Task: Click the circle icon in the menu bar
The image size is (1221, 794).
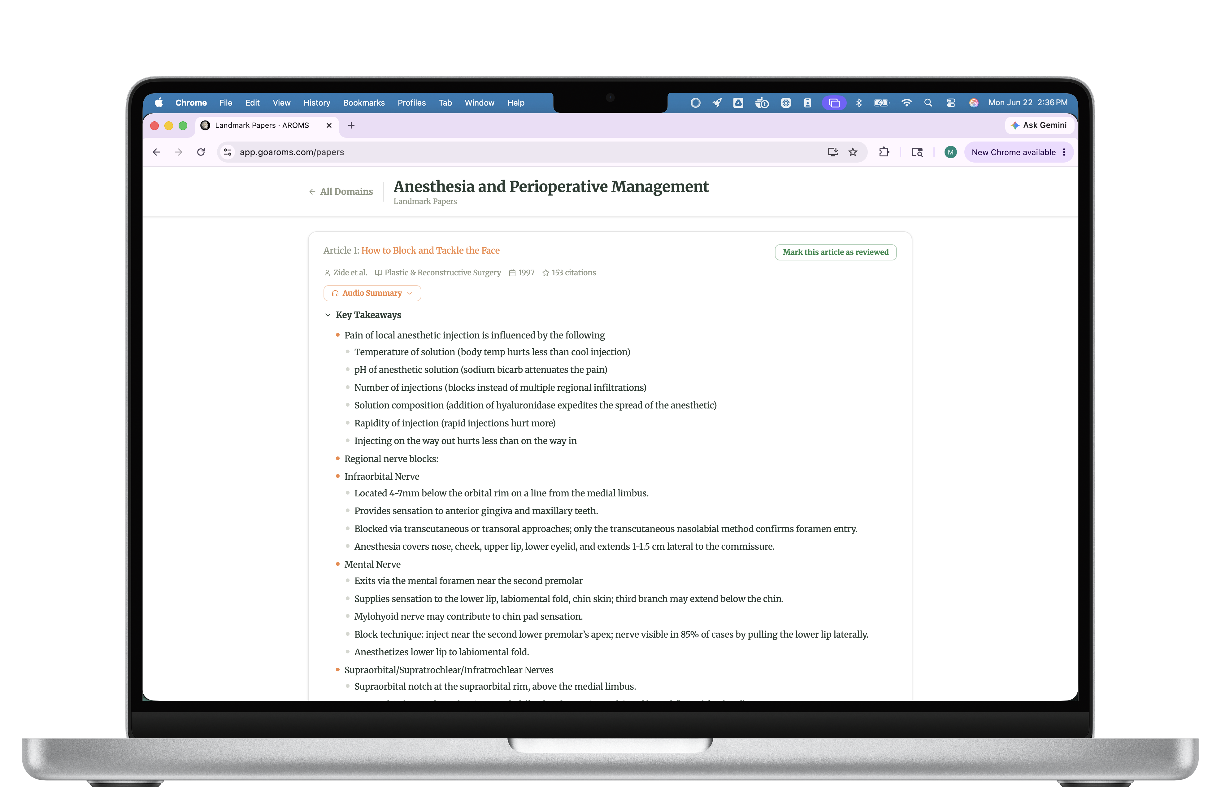Action: coord(695,103)
